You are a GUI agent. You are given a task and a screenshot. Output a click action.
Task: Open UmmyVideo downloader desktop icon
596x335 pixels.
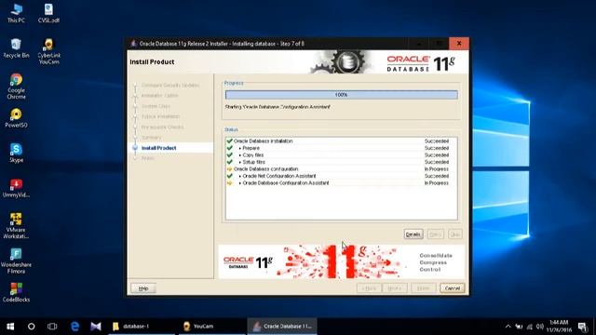pos(16,188)
